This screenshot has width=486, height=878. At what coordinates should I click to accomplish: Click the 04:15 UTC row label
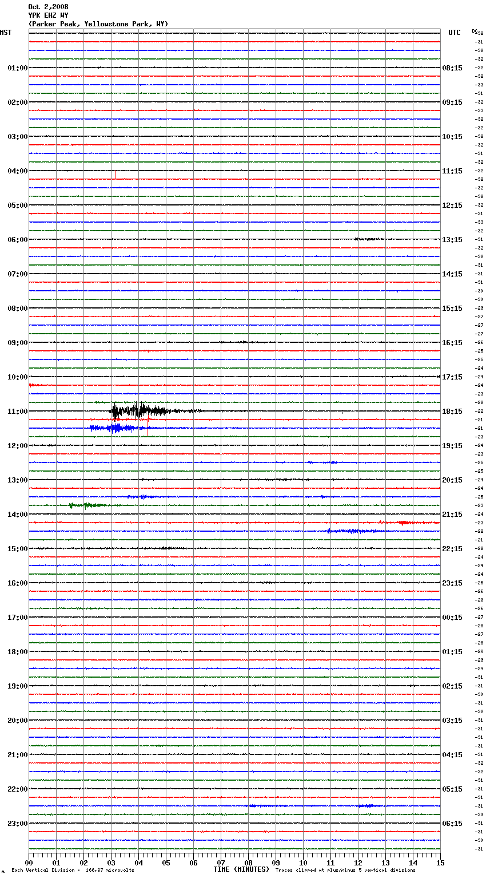[452, 755]
